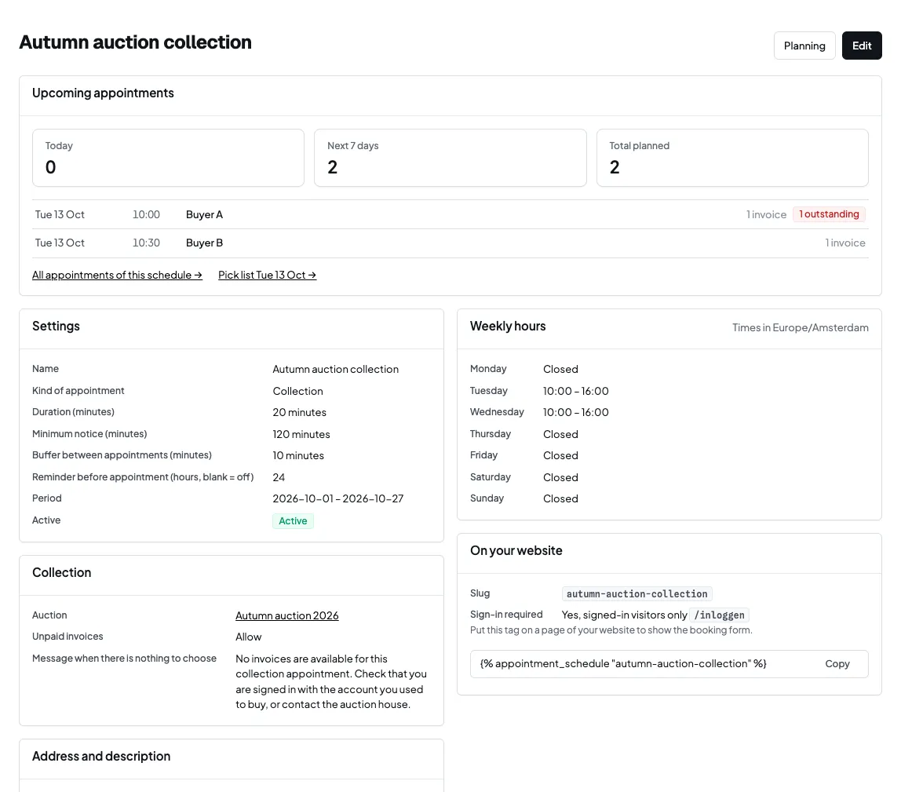
Task: Click the Monday Closed value
Action: [x=560, y=369]
